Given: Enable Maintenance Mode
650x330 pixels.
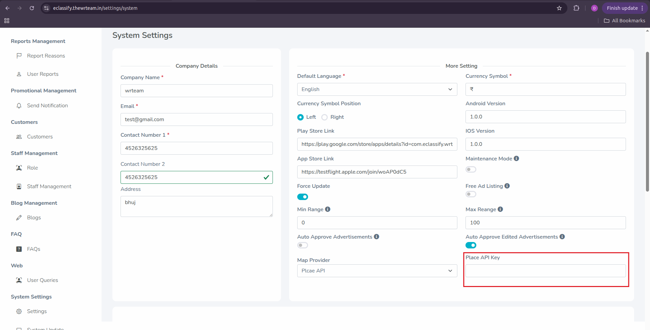Looking at the screenshot, I should [x=471, y=169].
